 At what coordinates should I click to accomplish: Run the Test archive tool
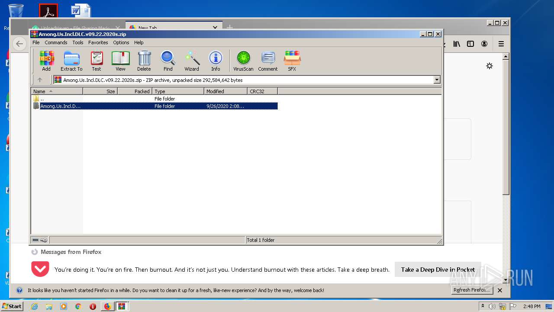97,61
